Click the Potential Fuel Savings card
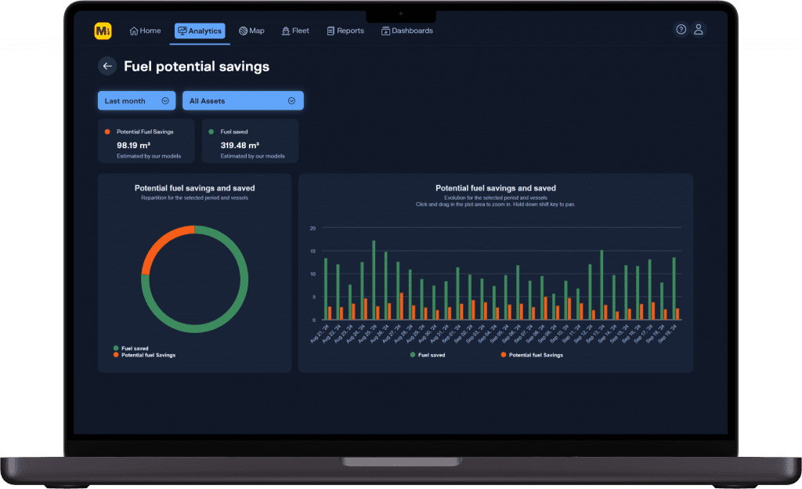The width and height of the screenshot is (802, 489). click(x=146, y=142)
